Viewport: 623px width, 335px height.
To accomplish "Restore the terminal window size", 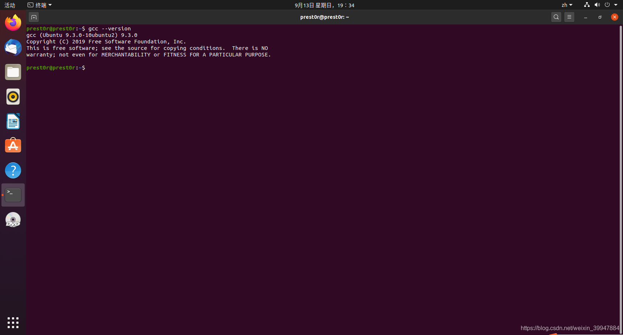I will click(600, 17).
